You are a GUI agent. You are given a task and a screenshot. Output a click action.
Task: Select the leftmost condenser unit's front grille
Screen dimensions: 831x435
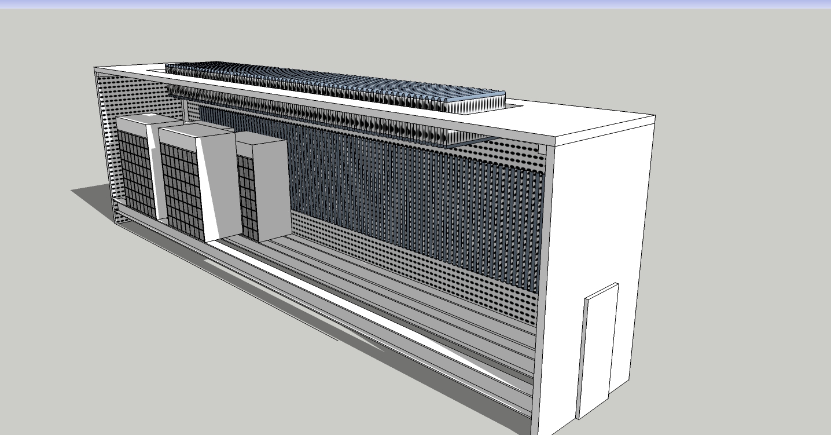click(x=137, y=174)
